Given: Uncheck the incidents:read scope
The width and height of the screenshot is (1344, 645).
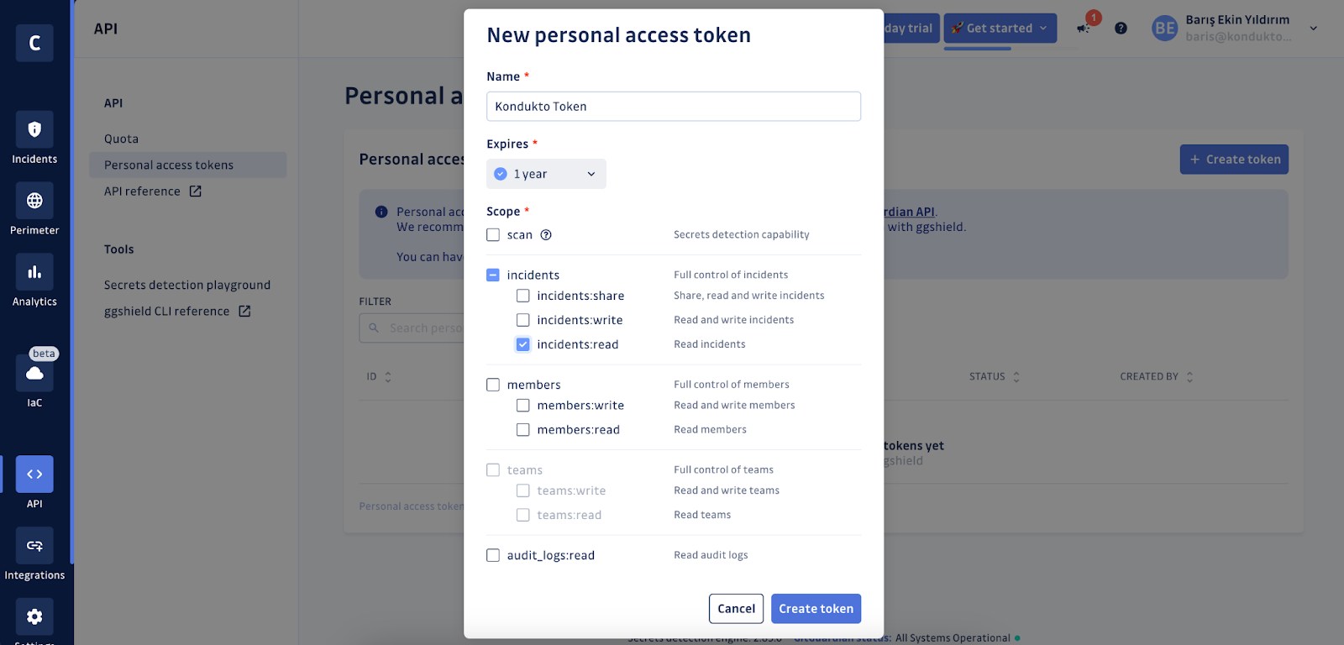Looking at the screenshot, I should 522,343.
